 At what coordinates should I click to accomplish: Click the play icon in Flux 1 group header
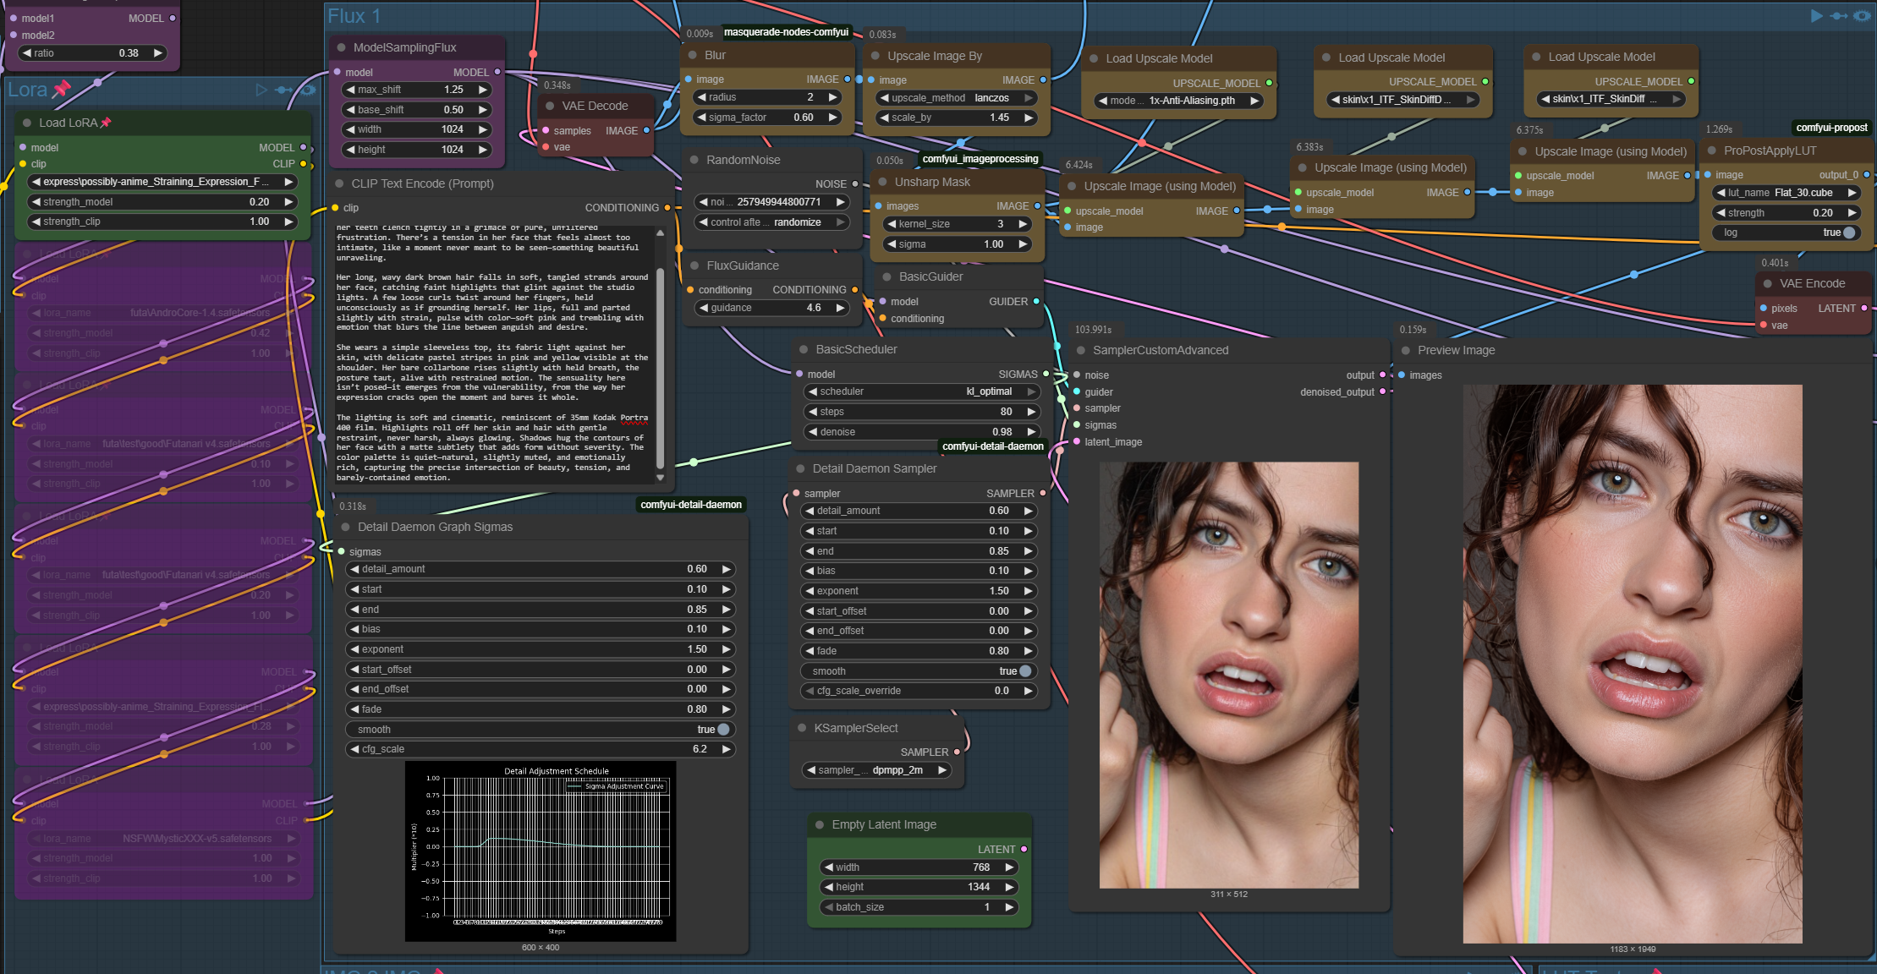pos(1816,16)
